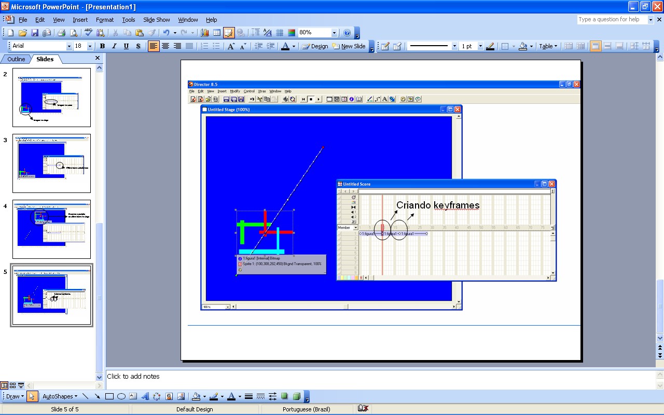Select the Oval shape tool

(121, 396)
